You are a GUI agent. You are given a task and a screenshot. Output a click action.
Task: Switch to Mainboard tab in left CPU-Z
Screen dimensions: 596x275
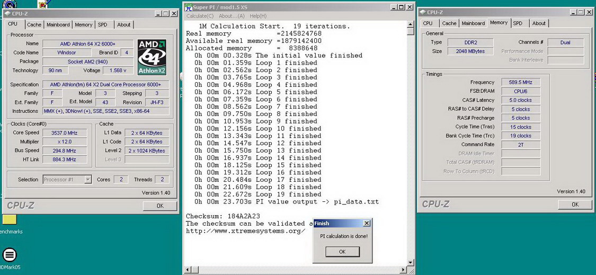[x=58, y=25]
